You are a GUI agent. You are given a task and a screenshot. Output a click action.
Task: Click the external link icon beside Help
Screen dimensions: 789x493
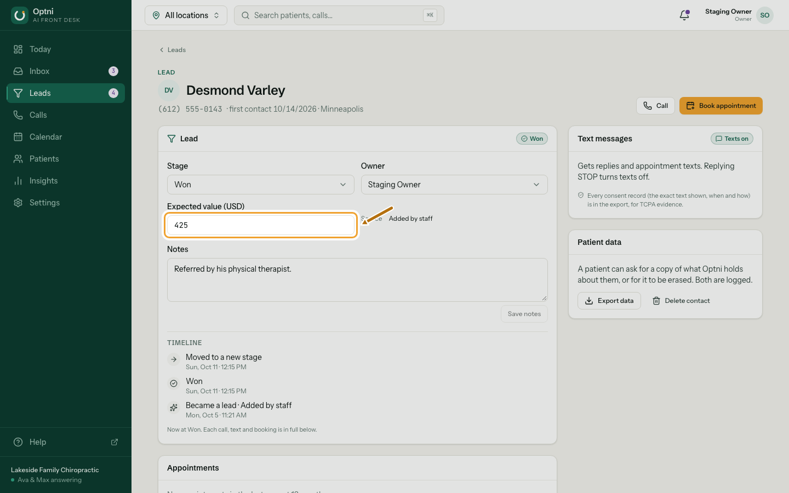(115, 442)
